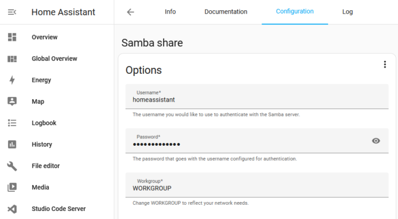398x219 pixels.
Task: Switch to the Documentation tab
Action: click(226, 12)
